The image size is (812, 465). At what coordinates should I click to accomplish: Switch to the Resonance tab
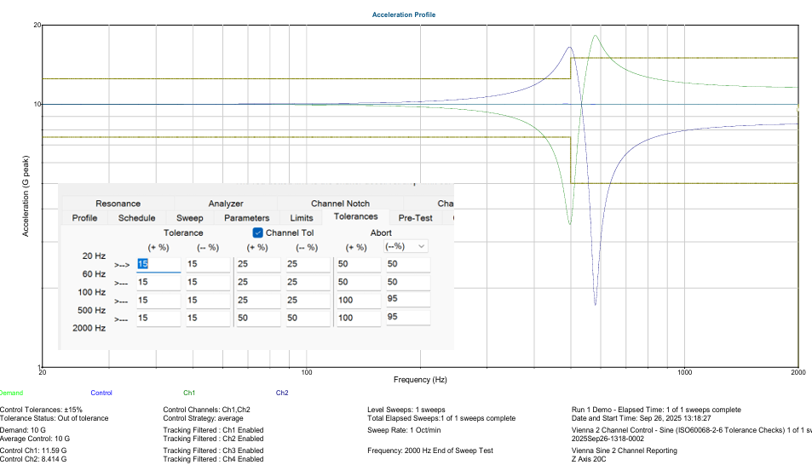point(118,204)
